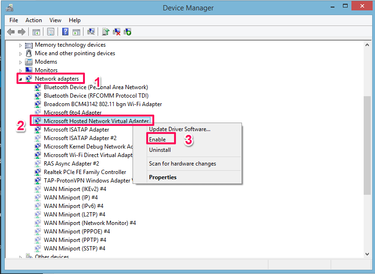Screen dimensions: 375x274
Task: Select Bluetooth Device (Personal Area Network)
Action: 96,87
